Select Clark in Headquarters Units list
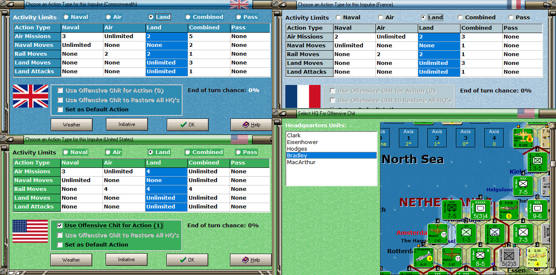556x275 pixels. (x=331, y=136)
